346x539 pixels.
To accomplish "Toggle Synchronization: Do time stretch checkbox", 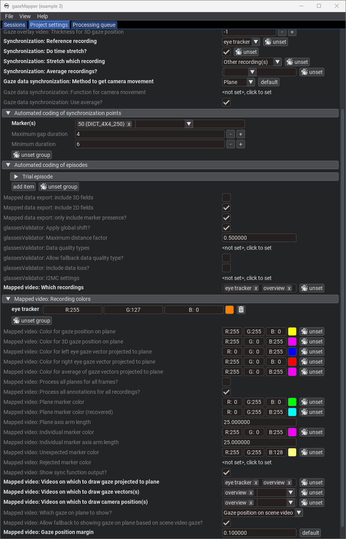I will 226,52.
